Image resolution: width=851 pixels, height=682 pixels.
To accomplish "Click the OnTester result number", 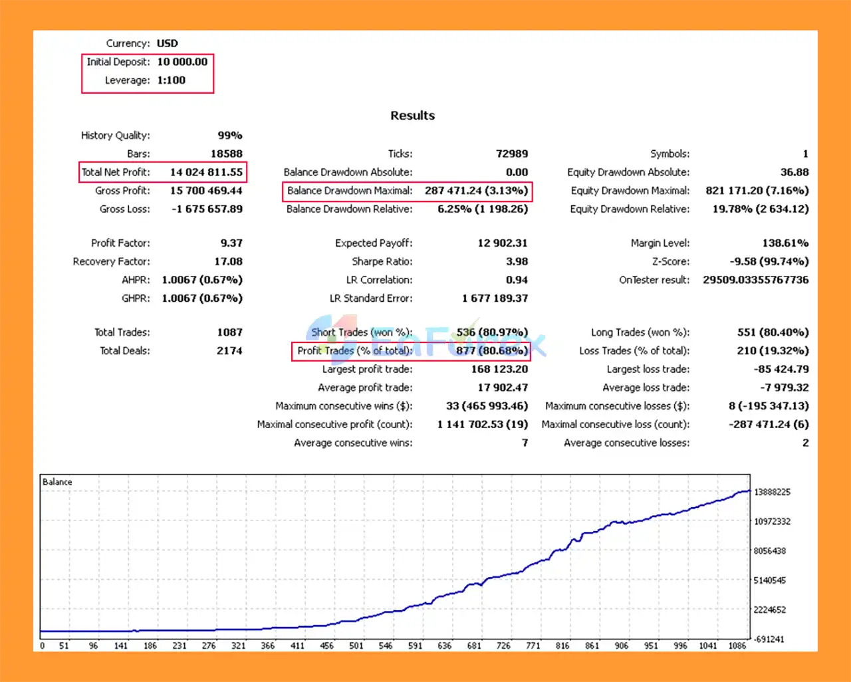I will pyautogui.click(x=755, y=281).
